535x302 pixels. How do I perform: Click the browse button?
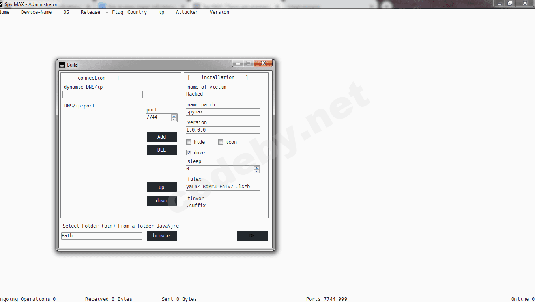coord(162,235)
